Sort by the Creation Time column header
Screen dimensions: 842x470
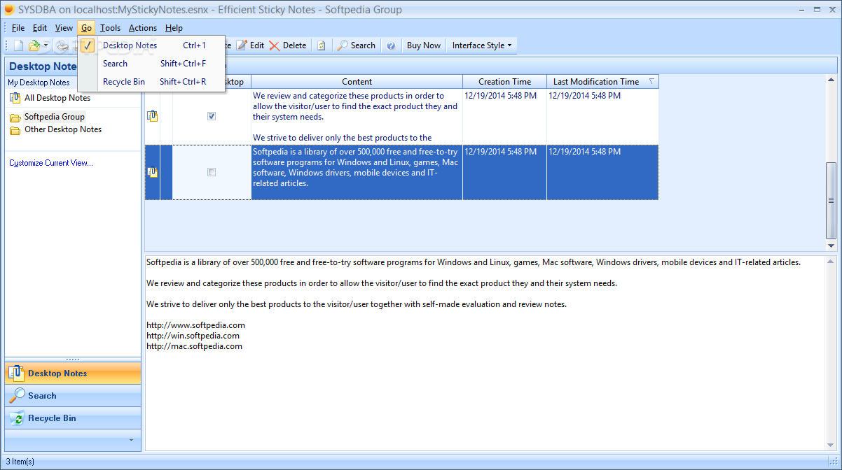point(505,82)
